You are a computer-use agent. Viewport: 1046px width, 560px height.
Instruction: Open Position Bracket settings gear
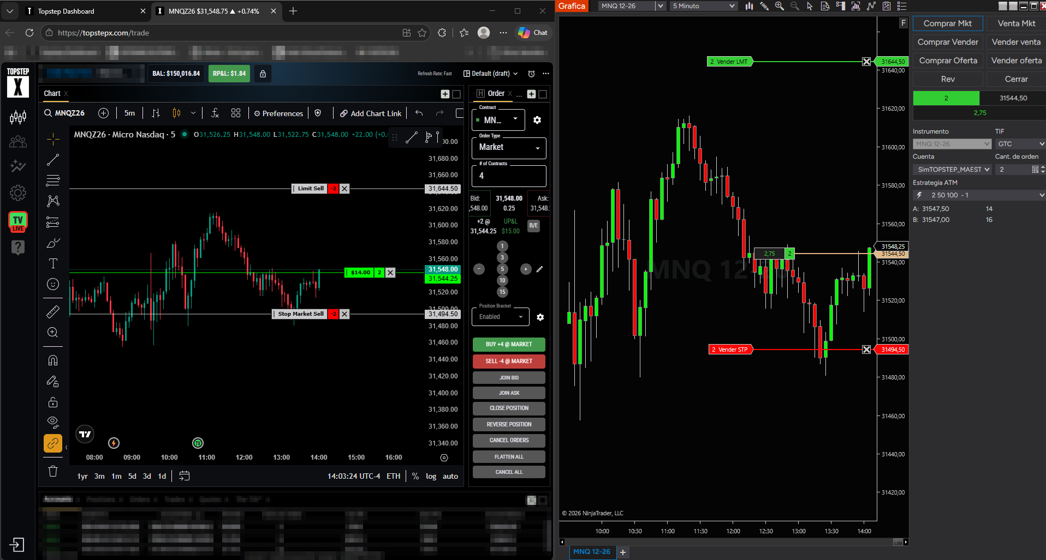pos(540,317)
